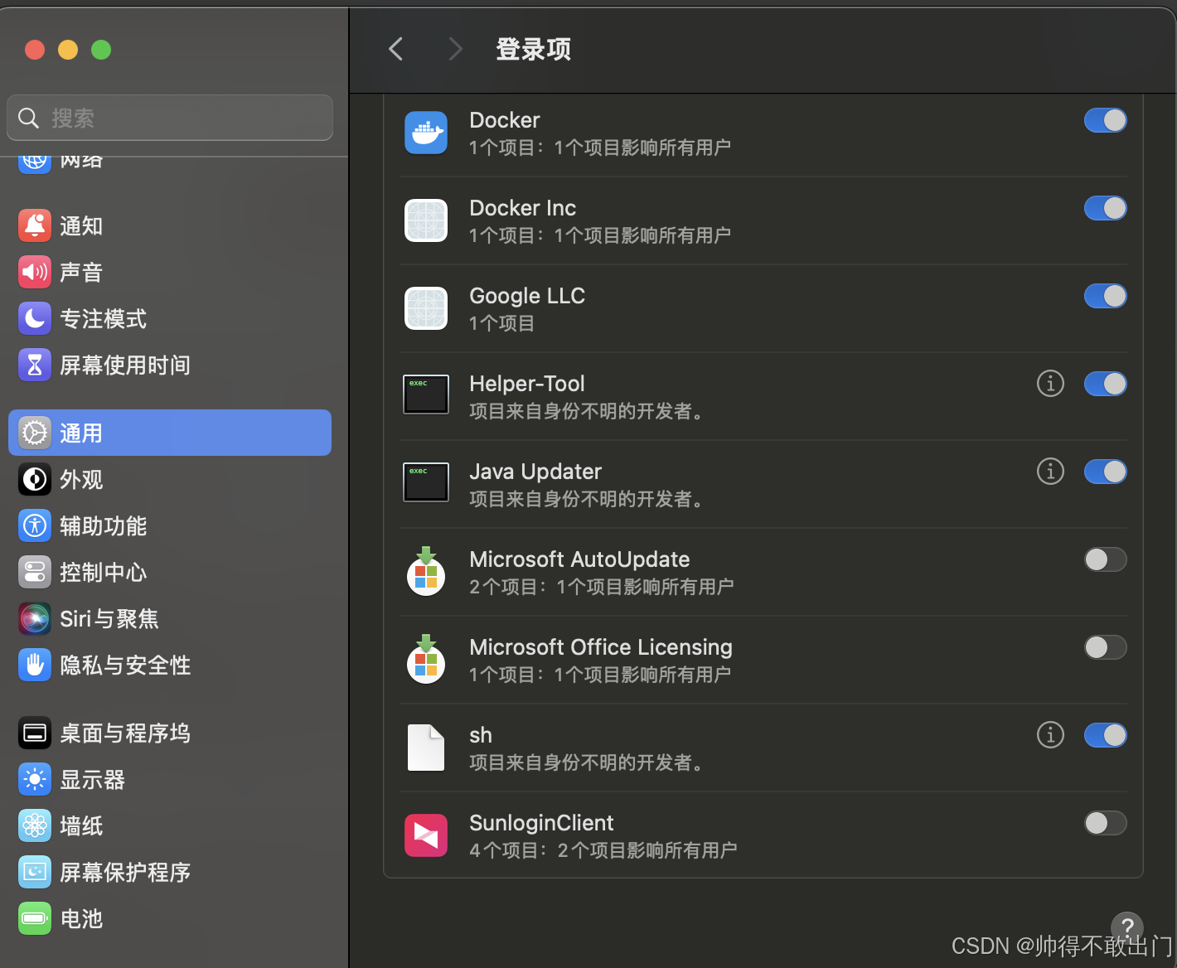
Task: Click the 桌面与程序坞 dock icon
Action: 35,733
